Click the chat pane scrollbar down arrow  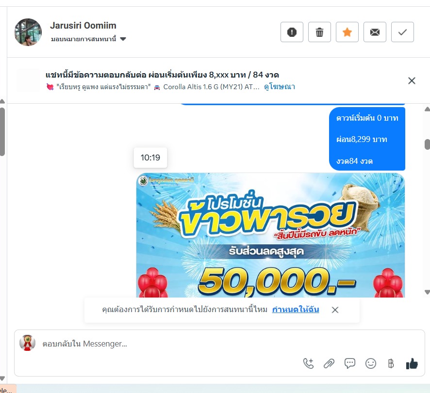coord(427,292)
